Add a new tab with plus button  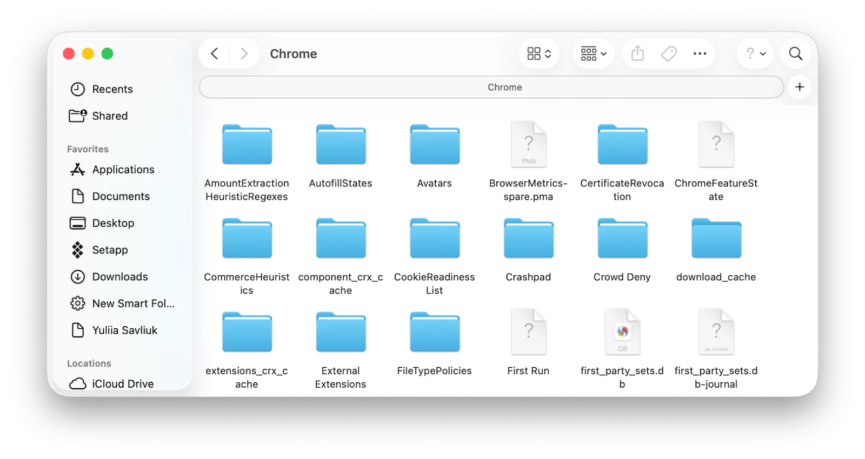point(800,87)
